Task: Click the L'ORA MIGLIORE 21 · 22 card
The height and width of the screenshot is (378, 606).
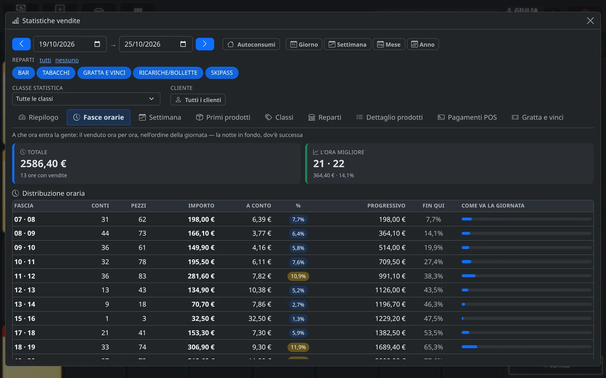Action: click(x=450, y=164)
